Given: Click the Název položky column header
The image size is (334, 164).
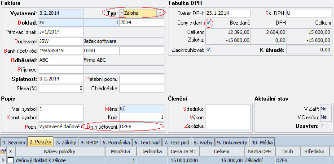Looking at the screenshot, I should 60,151.
